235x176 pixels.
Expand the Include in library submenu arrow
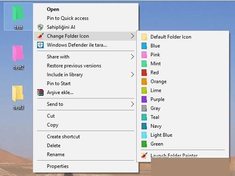(133, 74)
